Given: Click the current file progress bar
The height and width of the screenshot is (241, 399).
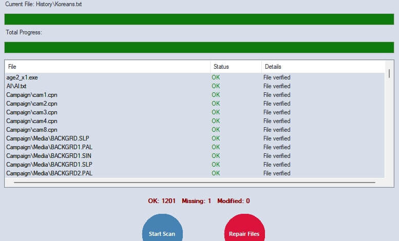Looking at the screenshot, I should coord(199,19).
